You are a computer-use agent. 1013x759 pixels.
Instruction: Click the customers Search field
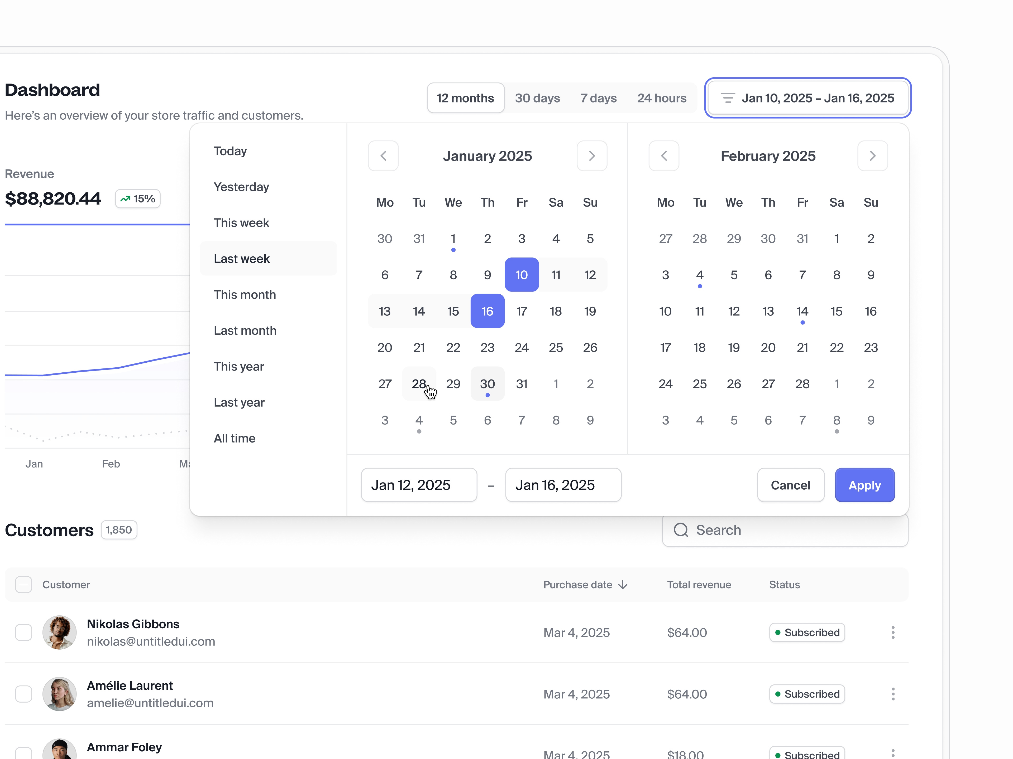point(785,530)
